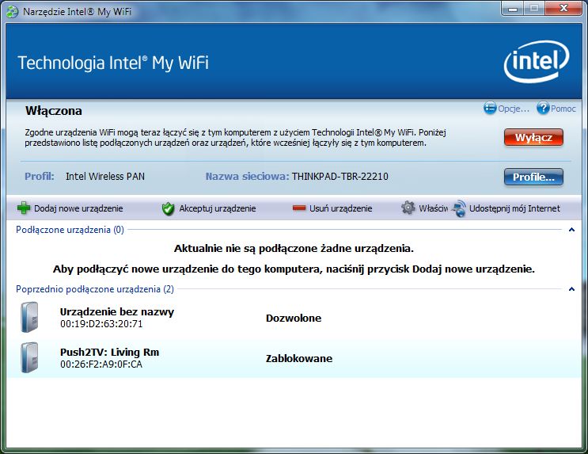Select Push2TV: Living Rm name

(x=109, y=352)
